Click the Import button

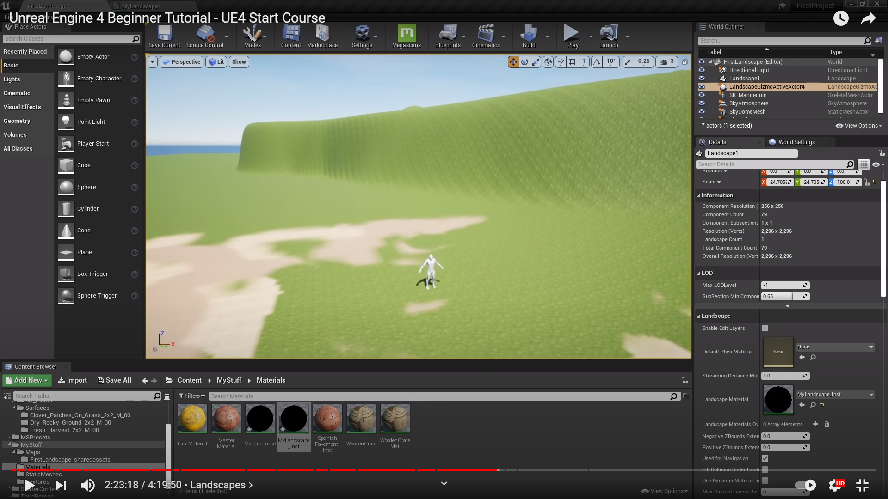click(x=72, y=380)
